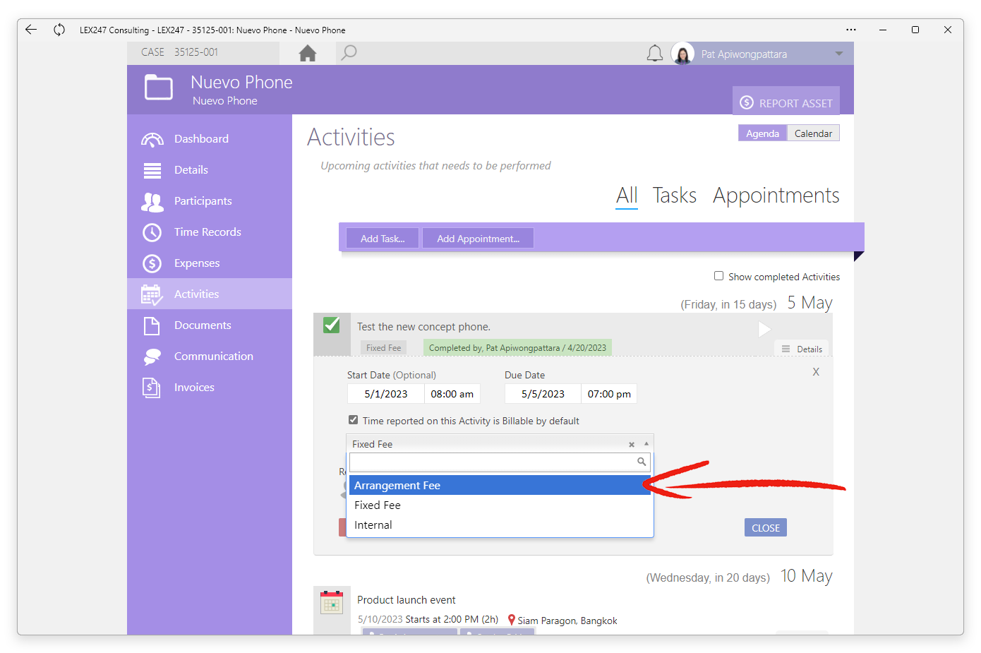Select the Appointments tab
The width and height of the screenshot is (981, 653).
[x=776, y=196]
